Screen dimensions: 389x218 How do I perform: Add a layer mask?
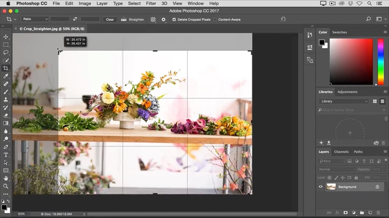[x=345, y=213]
